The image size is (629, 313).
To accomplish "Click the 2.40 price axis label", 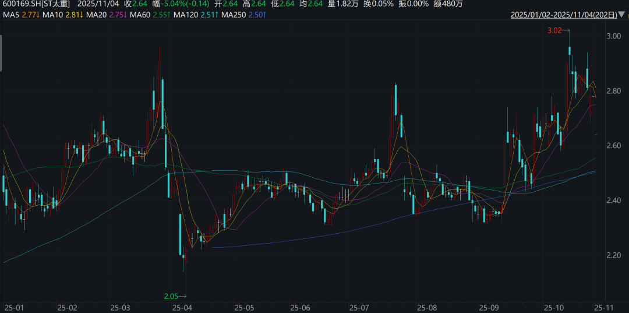I will pos(613,201).
